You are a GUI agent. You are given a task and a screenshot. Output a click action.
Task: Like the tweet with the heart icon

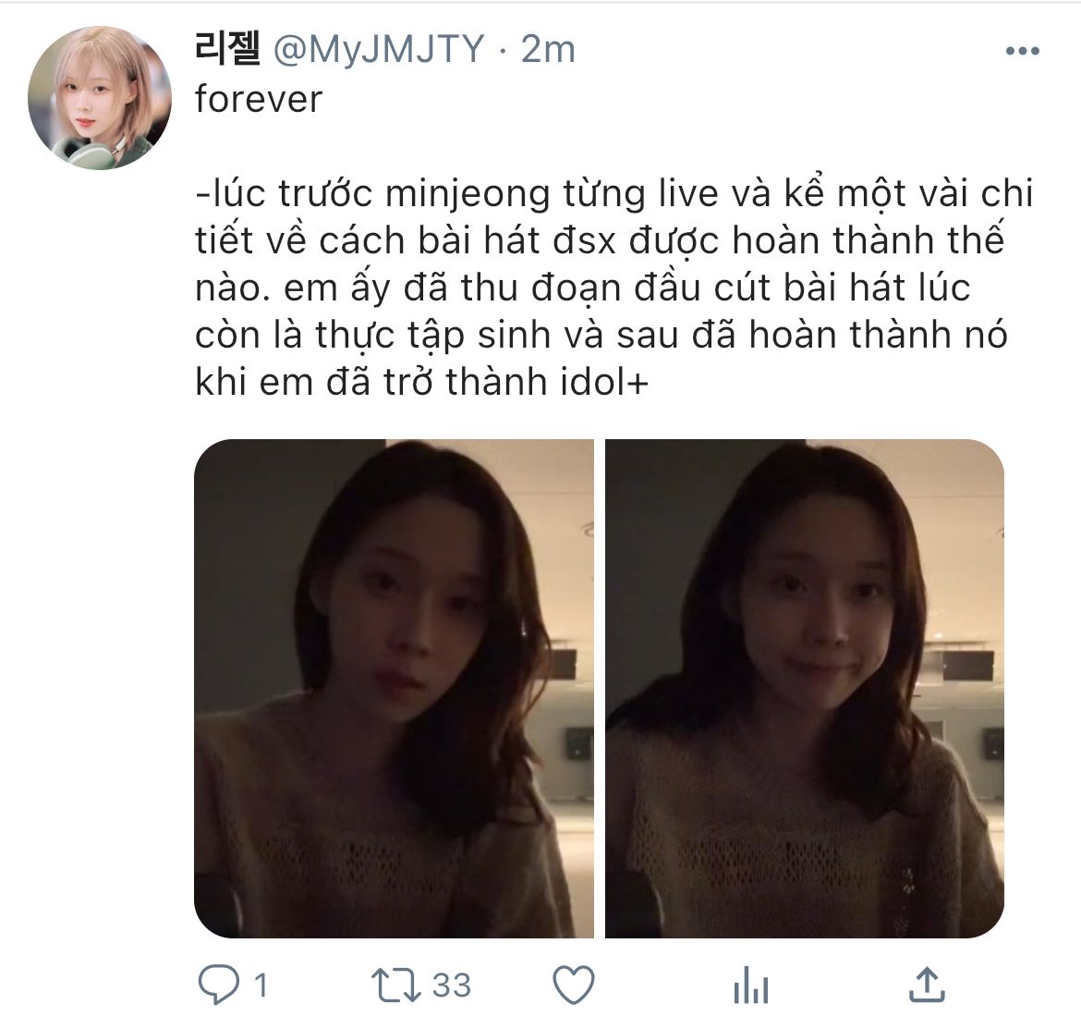coord(575,985)
